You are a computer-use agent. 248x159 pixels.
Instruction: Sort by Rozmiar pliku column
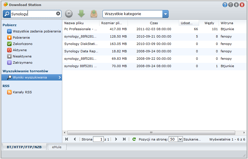(x=113, y=23)
